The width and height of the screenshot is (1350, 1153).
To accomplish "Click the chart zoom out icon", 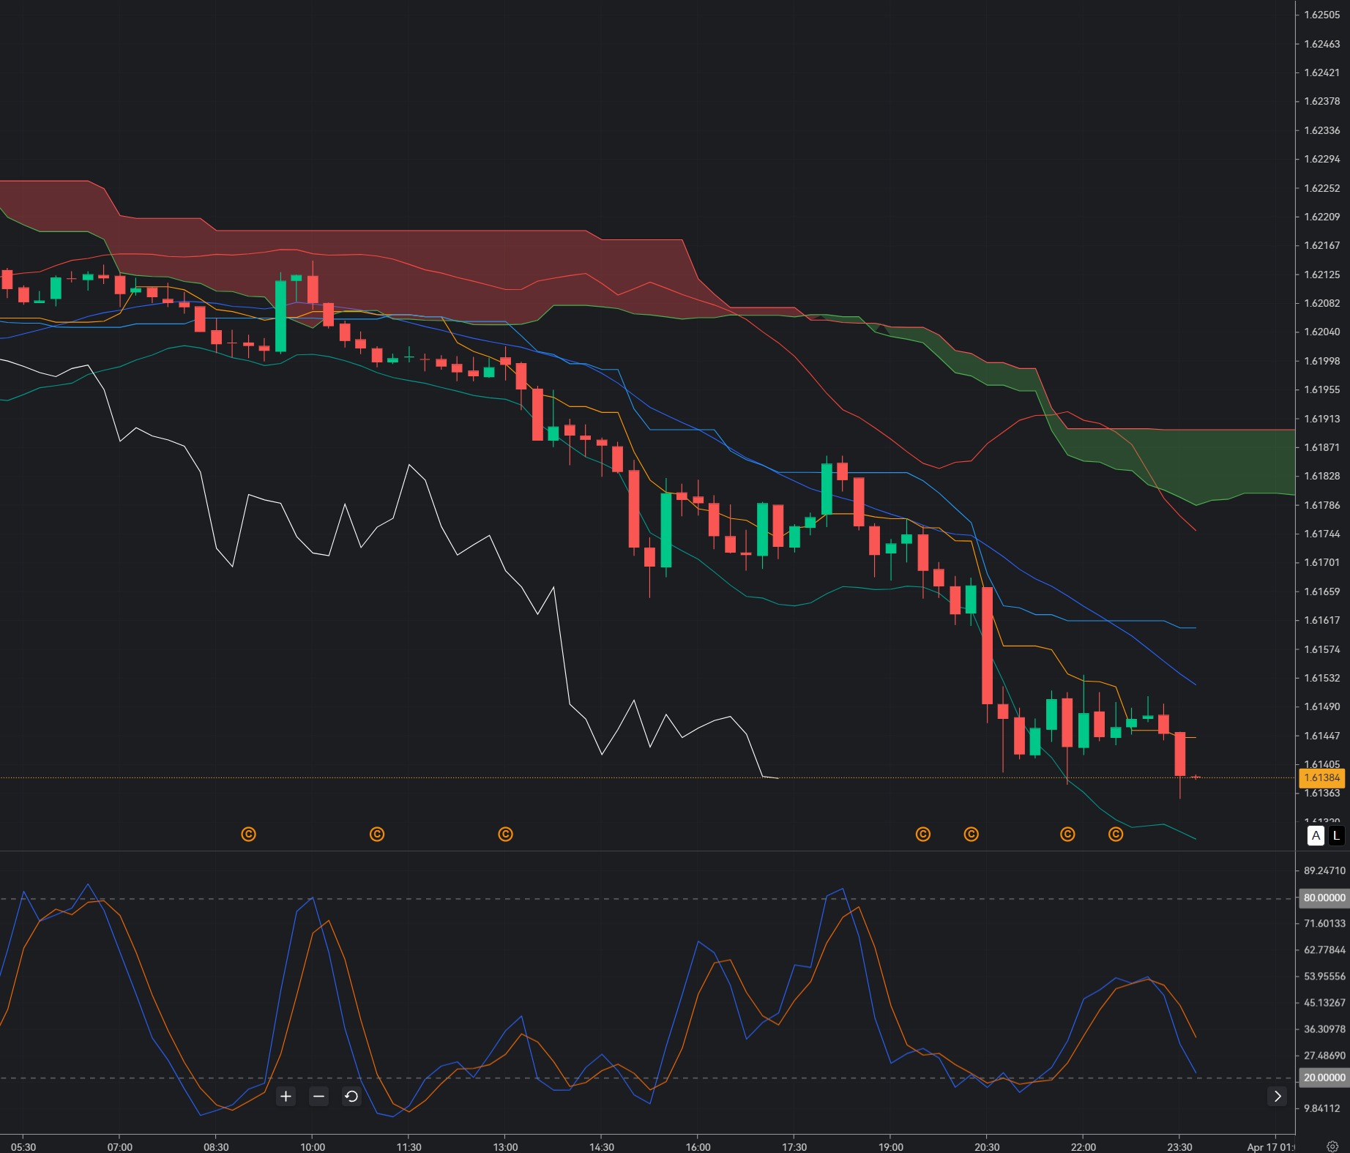I will [x=318, y=1096].
